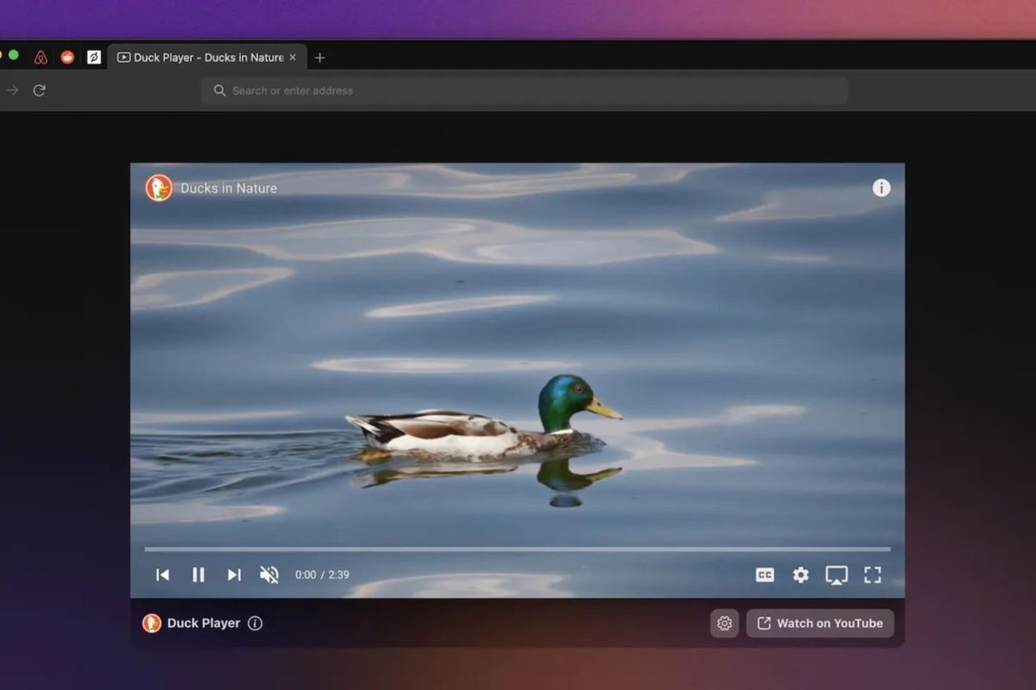This screenshot has width=1036, height=690.
Task: Click the Watch on YouTube button
Action: point(820,623)
